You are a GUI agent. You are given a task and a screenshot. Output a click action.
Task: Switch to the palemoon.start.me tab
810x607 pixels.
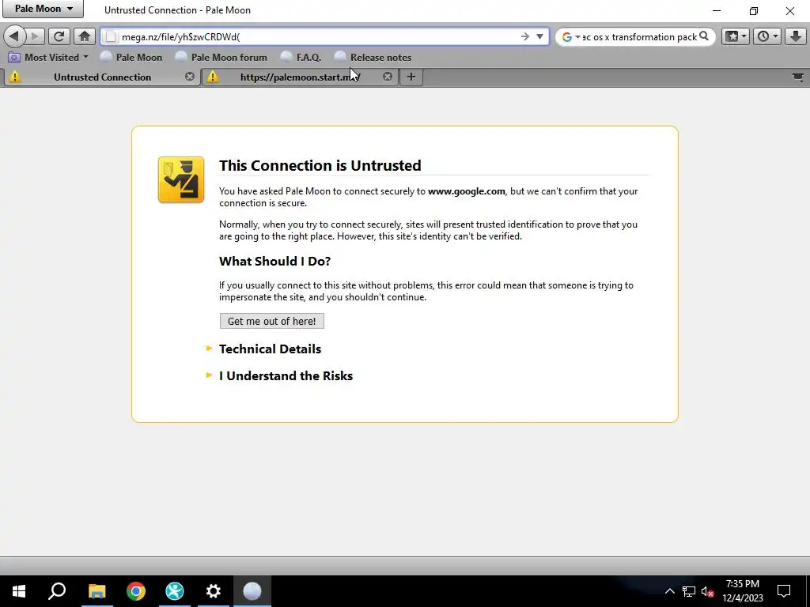(300, 77)
